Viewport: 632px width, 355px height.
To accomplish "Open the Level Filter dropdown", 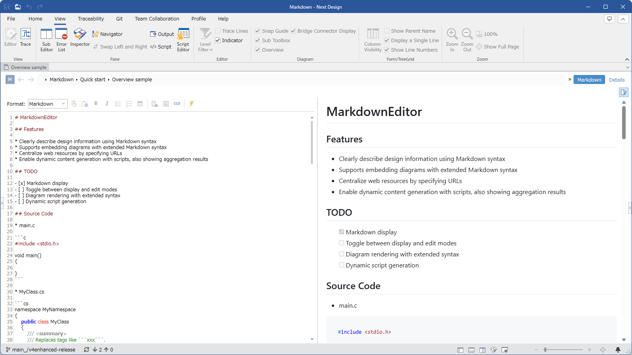I will (205, 40).
